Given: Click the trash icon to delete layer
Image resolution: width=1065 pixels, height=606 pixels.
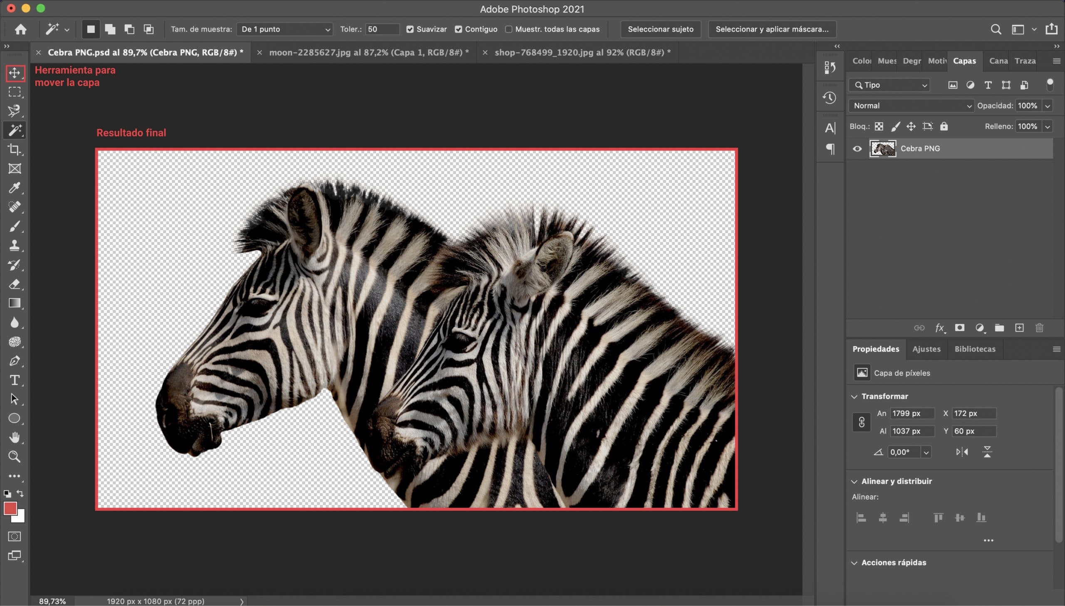Looking at the screenshot, I should pyautogui.click(x=1039, y=328).
